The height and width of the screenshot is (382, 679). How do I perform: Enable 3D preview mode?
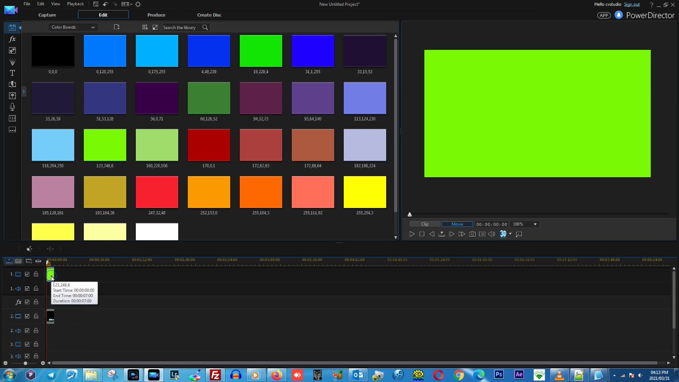pos(502,234)
